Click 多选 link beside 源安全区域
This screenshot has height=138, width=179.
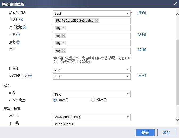142,13
